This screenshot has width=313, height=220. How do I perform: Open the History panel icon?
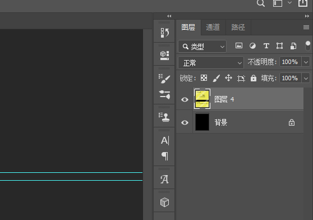click(x=164, y=33)
